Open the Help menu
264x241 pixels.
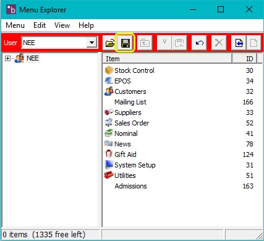pyautogui.click(x=86, y=25)
